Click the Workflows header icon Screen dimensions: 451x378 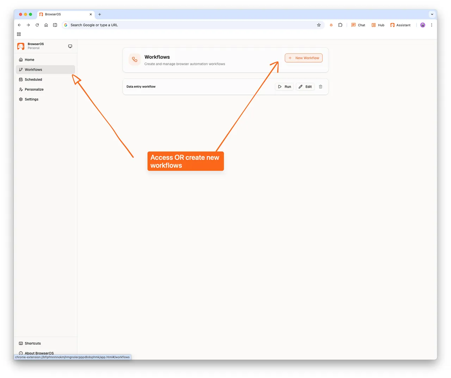135,59
